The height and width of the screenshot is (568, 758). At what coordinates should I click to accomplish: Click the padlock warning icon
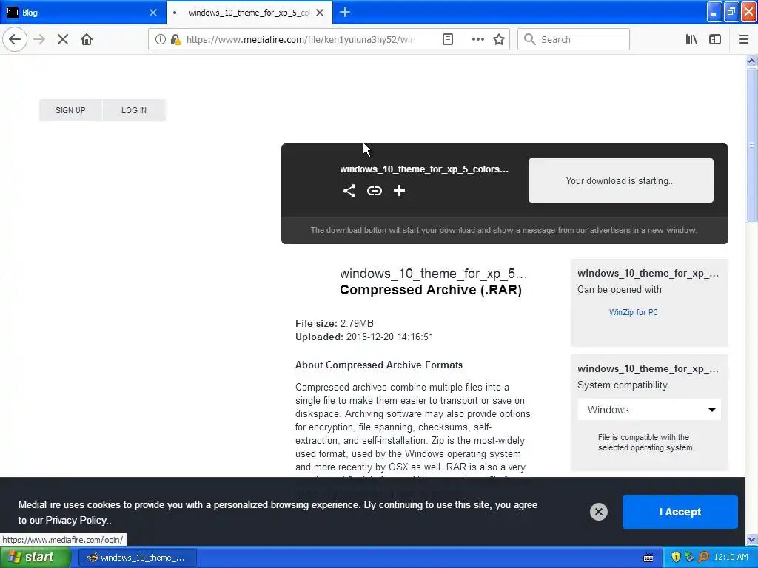[x=176, y=40]
